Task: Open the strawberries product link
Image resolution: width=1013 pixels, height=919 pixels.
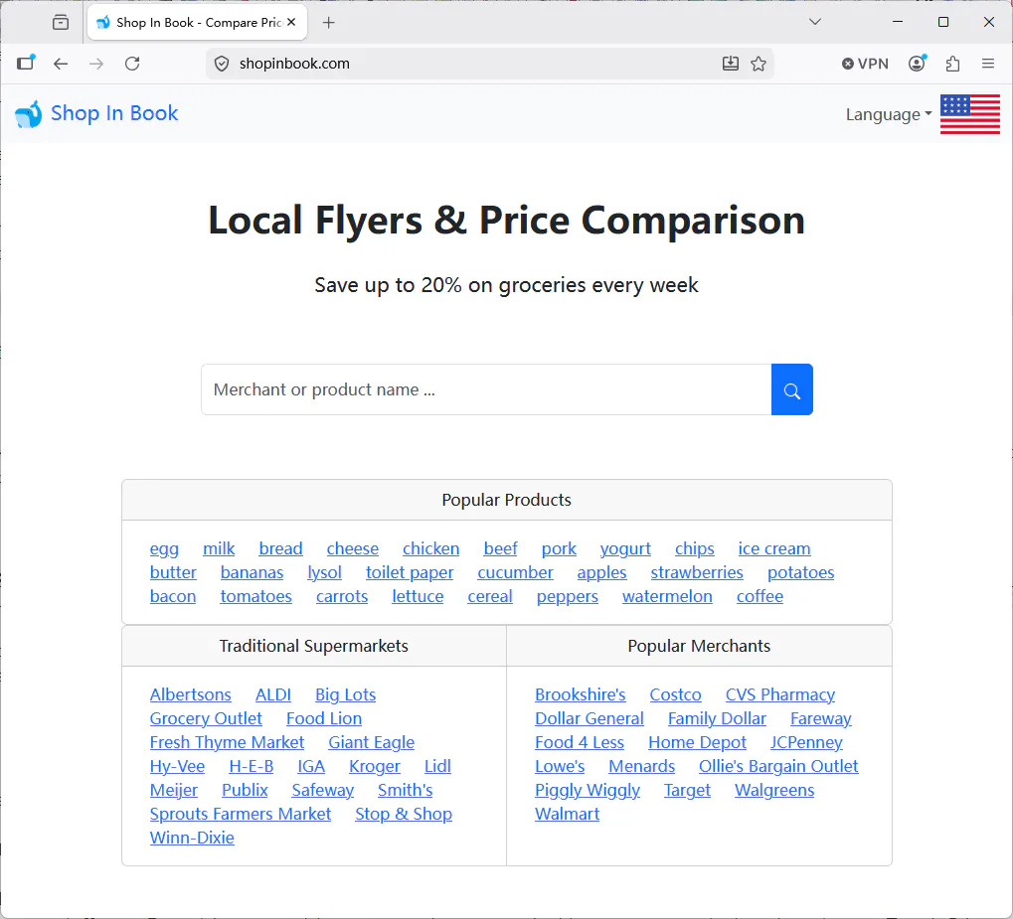Action: click(x=697, y=572)
